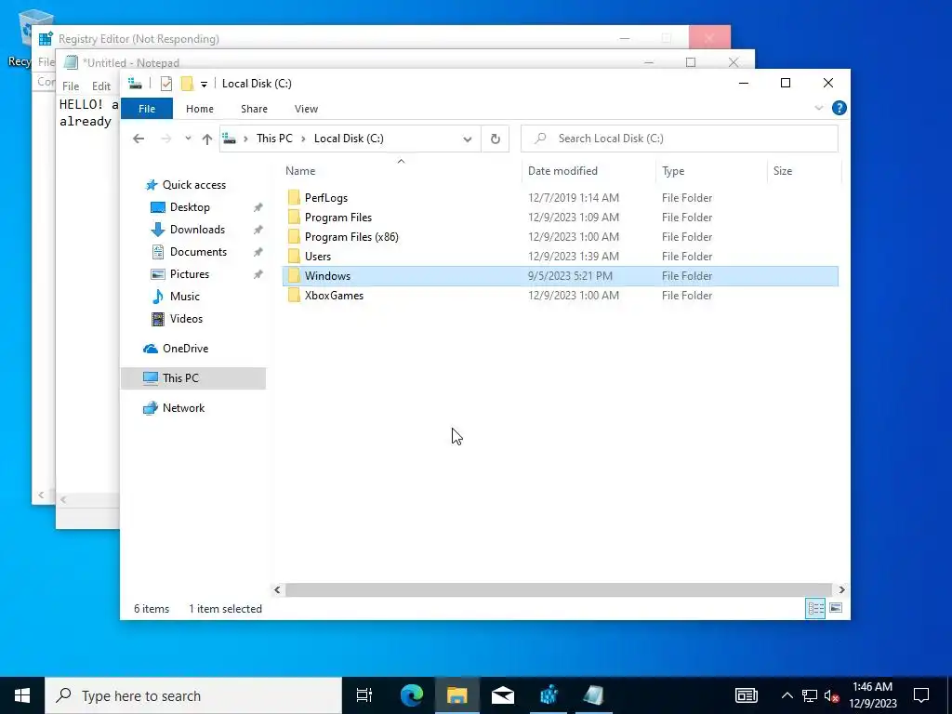The width and height of the screenshot is (952, 714).
Task: Select Quick access in navigation pane
Action: click(x=194, y=185)
